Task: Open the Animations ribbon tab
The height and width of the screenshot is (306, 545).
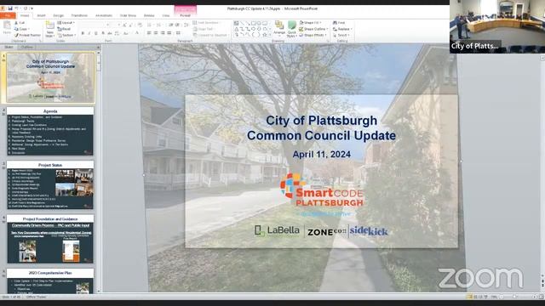Action: [104, 15]
